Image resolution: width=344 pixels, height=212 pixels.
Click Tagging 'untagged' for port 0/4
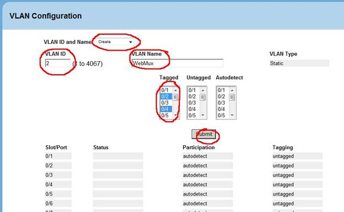click(x=297, y=184)
